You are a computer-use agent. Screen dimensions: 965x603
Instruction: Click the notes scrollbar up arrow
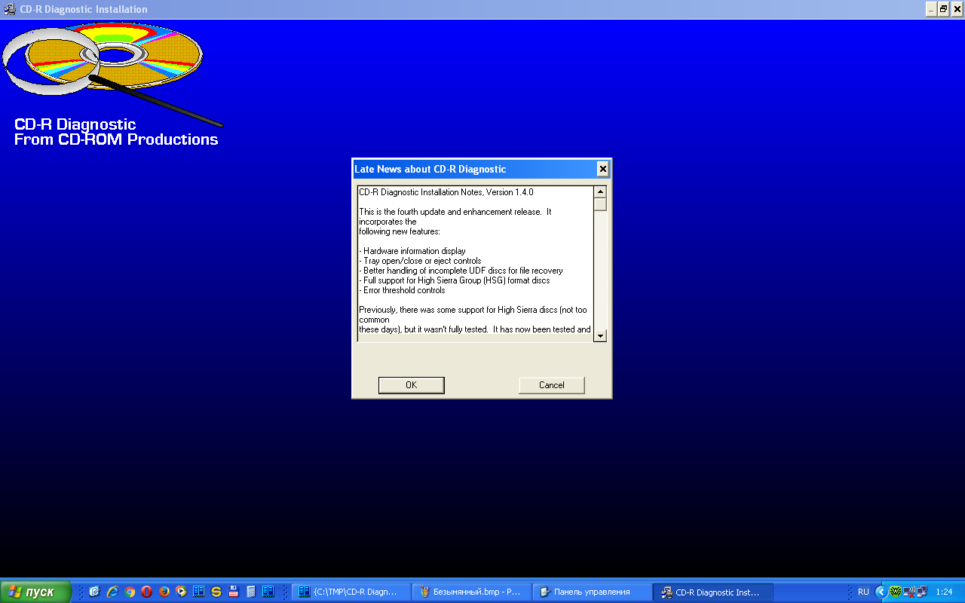(600, 191)
